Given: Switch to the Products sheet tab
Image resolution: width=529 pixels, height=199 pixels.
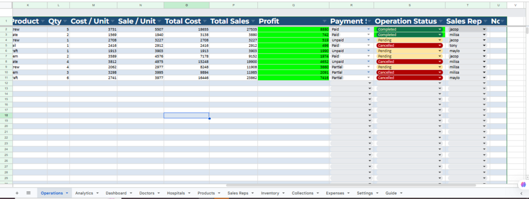Looking at the screenshot, I should pyautogui.click(x=206, y=193).
